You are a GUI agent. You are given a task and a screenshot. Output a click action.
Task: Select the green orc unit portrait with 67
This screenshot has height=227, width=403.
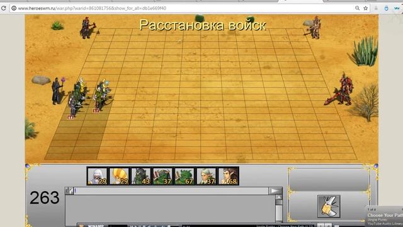click(x=184, y=176)
